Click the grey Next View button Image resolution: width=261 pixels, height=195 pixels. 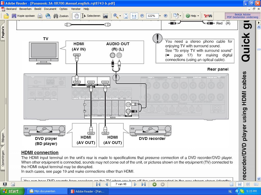tap(163, 184)
